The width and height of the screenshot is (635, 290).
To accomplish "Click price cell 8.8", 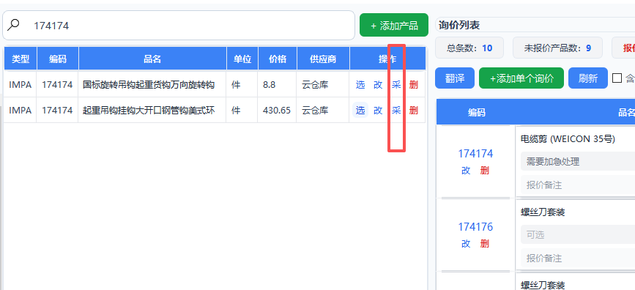I will coord(269,85).
